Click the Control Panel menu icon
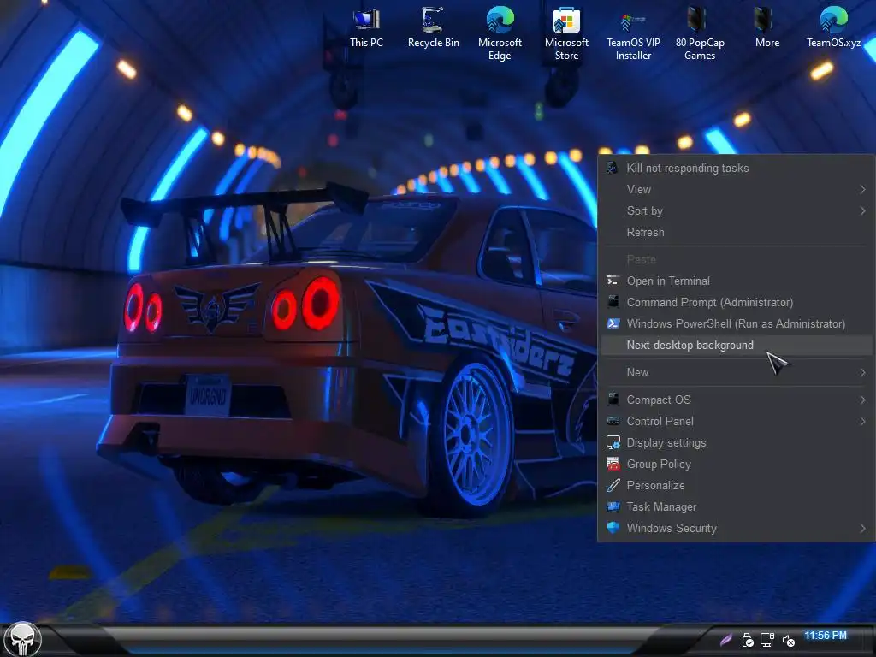876x657 pixels. tap(613, 421)
